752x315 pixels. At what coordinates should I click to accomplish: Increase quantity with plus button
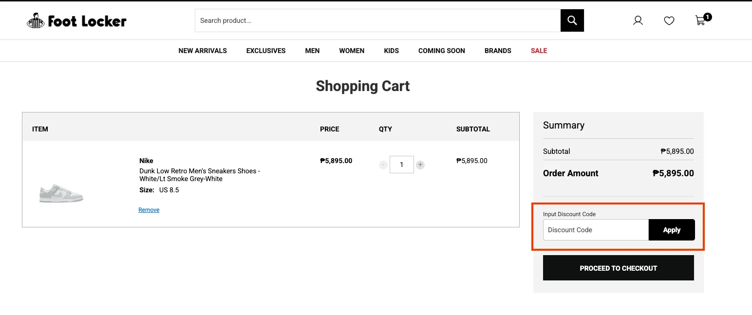click(x=420, y=165)
